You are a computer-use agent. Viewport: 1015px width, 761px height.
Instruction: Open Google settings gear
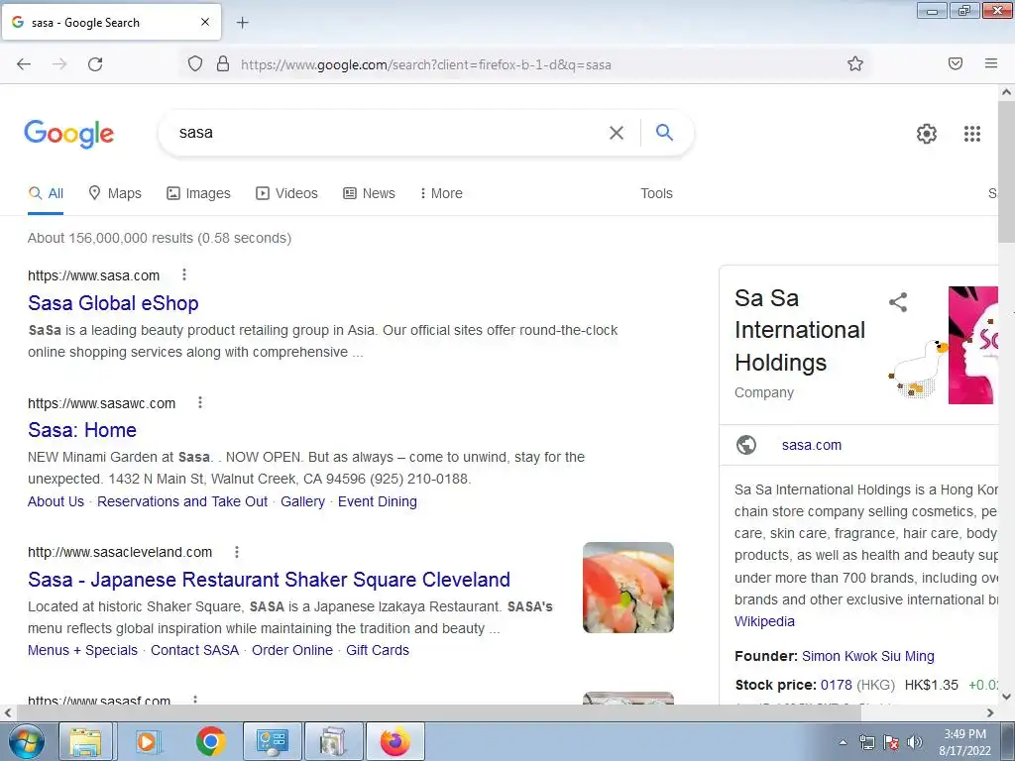[x=927, y=134]
